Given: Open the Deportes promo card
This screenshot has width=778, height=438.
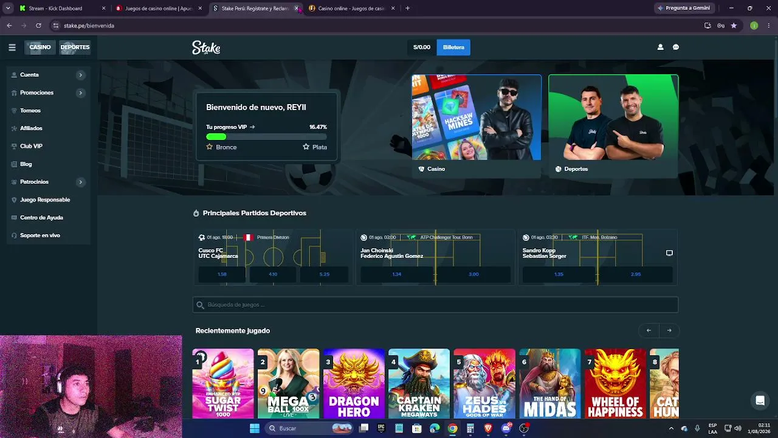Looking at the screenshot, I should (613, 126).
